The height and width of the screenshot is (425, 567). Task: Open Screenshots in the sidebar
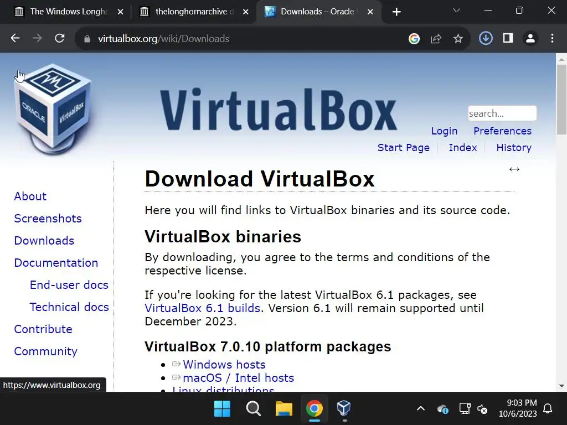pyautogui.click(x=48, y=218)
